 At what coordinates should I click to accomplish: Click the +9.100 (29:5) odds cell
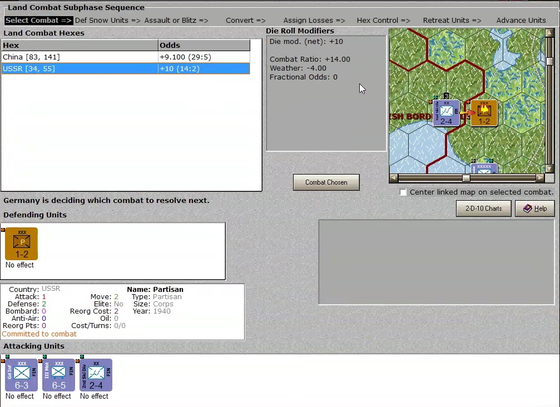coord(204,57)
